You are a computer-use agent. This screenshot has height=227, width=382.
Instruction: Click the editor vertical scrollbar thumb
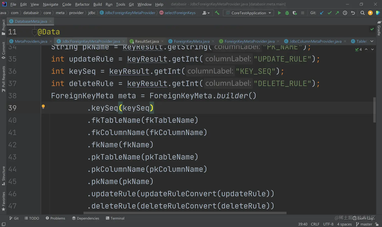point(374,110)
